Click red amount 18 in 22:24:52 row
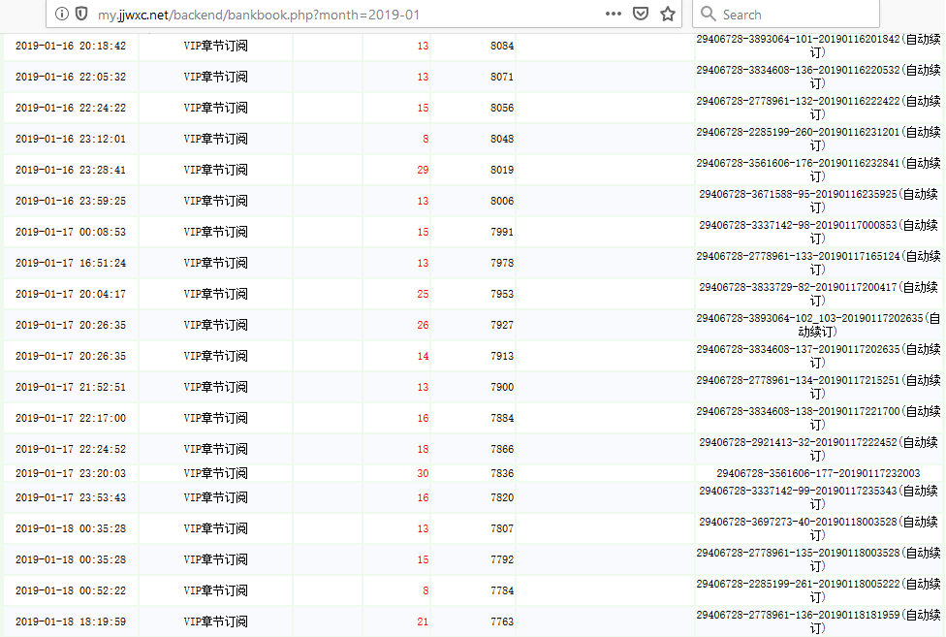Screen dimensions: 946x637 [x=423, y=450]
